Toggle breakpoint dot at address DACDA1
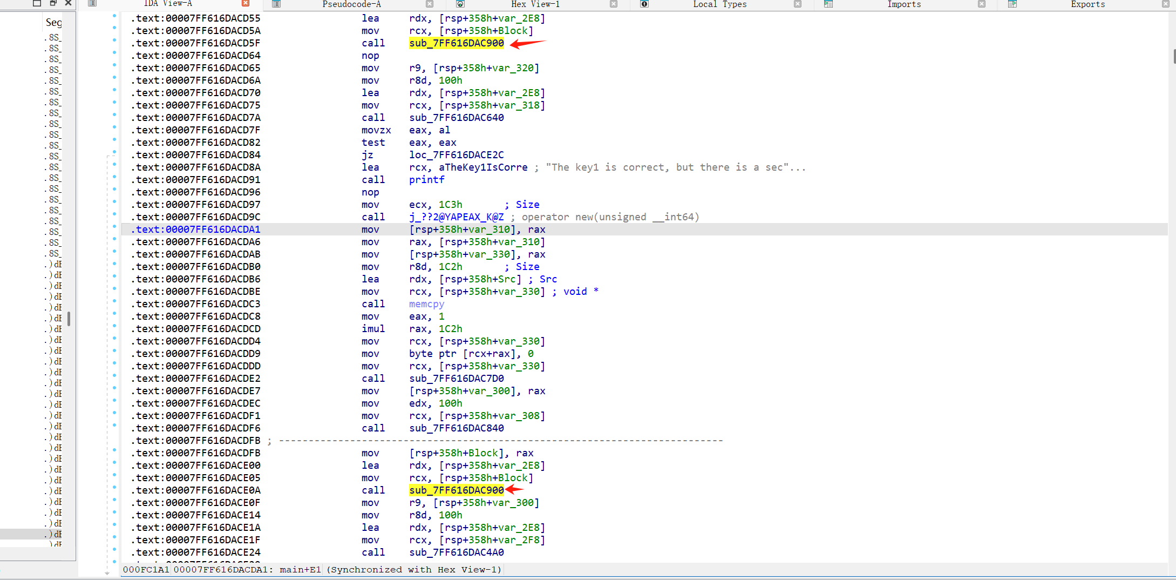Screen dimensions: 1176x580 tap(114, 227)
